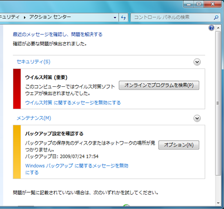Click the バックアップ設定を確認する heading text

pyautogui.click(x=54, y=134)
